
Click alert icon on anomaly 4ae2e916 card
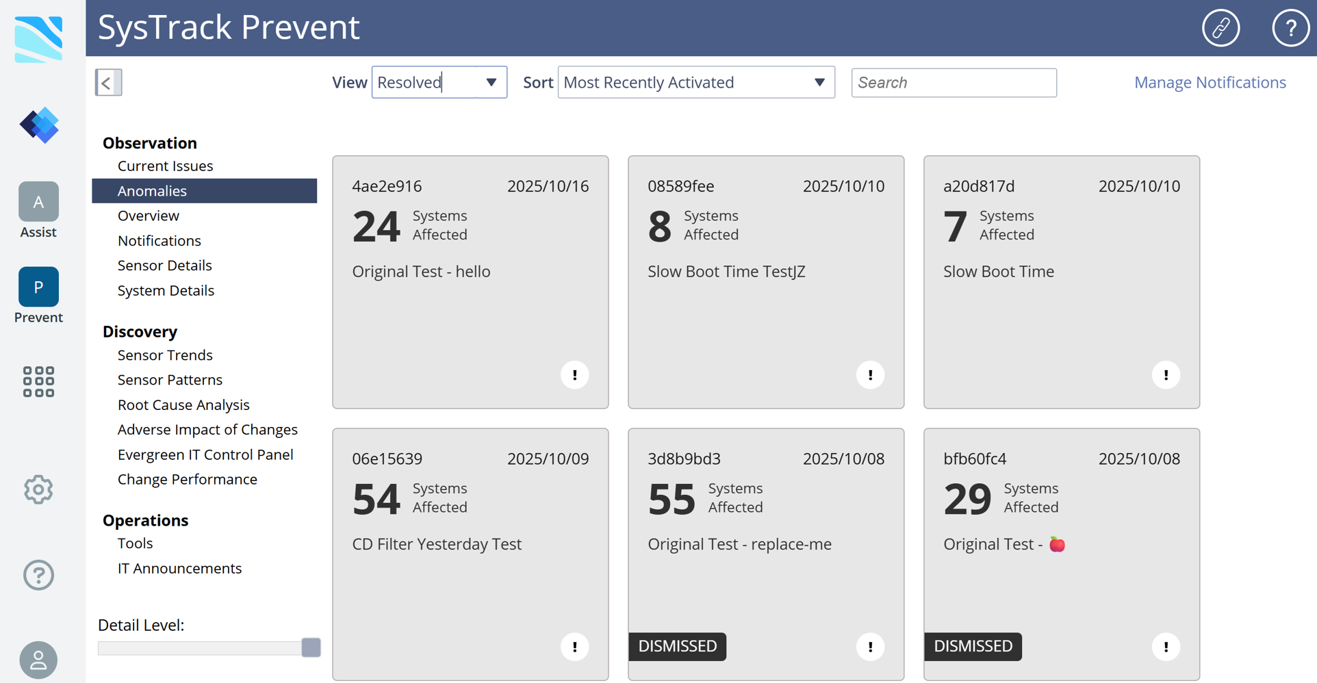(x=574, y=375)
